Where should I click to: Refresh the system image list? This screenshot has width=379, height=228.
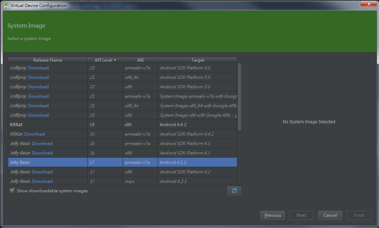(x=234, y=191)
